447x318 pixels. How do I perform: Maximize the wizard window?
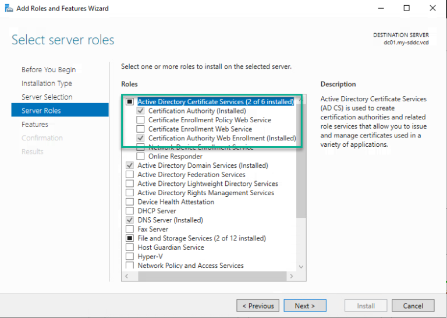point(406,8)
